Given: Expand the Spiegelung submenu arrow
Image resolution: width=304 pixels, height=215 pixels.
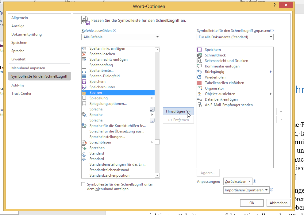Looking at the screenshot, I should click(152, 98).
